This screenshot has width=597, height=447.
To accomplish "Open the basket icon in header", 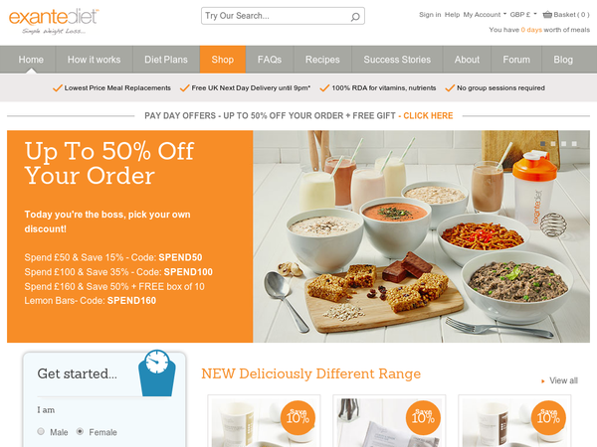I will point(547,15).
